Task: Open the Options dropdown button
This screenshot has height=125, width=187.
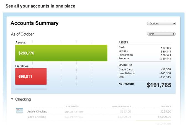Action: click(161, 24)
